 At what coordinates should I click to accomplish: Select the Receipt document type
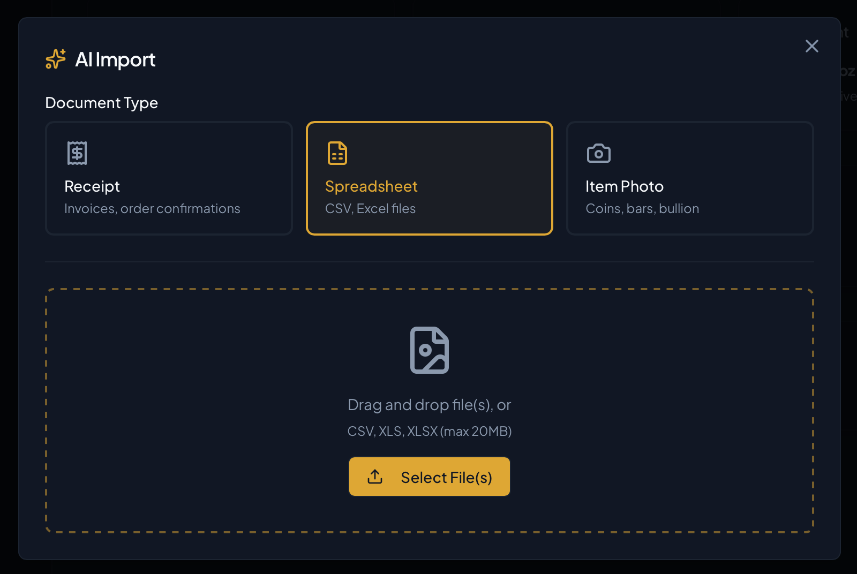tap(168, 179)
